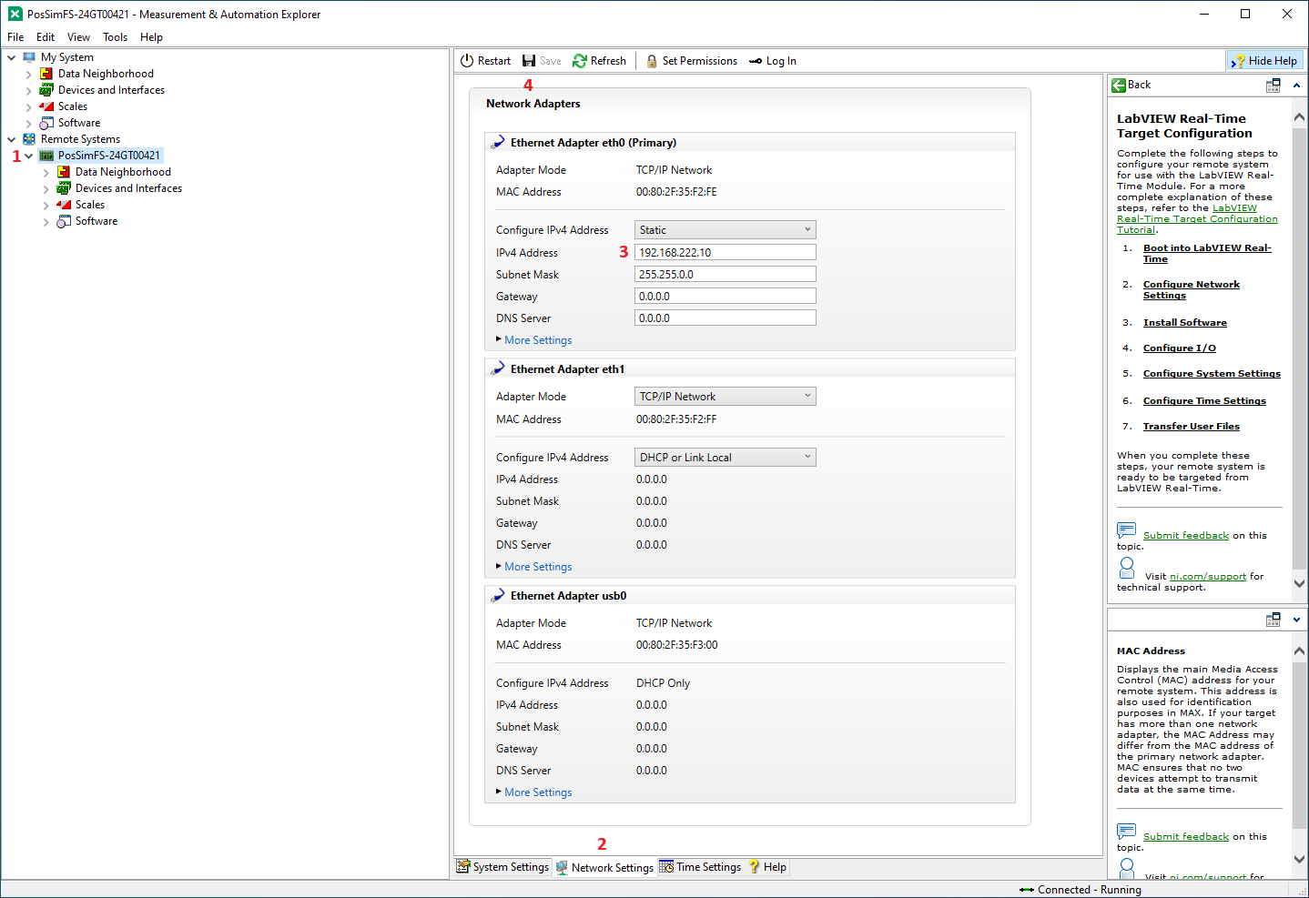Expand More Settings for usb0 adapter
The width and height of the screenshot is (1309, 898).
coord(534,792)
